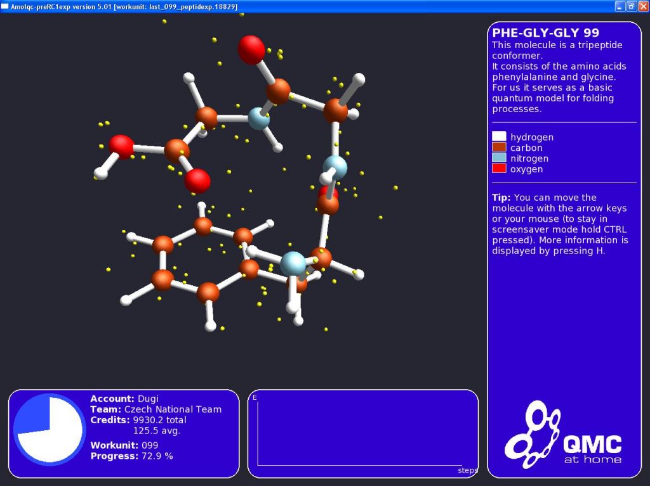Click the progress pie chart

(x=49, y=430)
